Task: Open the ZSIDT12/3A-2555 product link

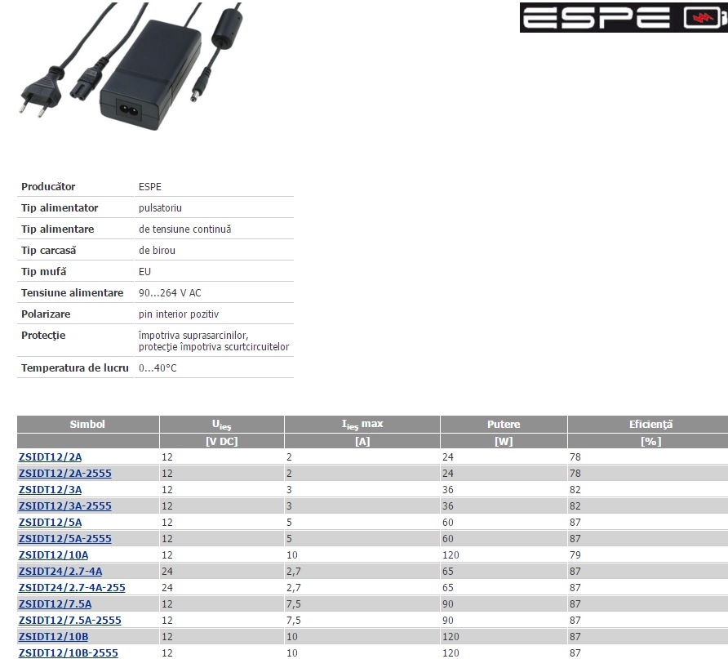Action: [65, 505]
